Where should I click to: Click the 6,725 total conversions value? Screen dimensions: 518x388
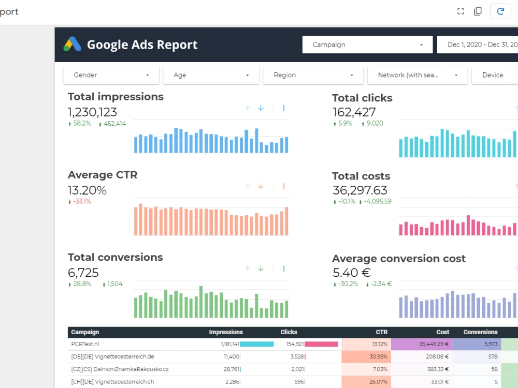coord(83,273)
